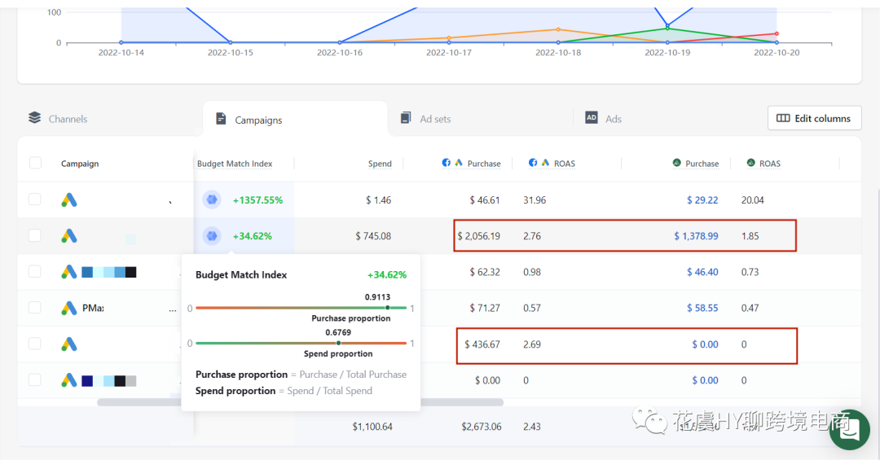Switch to the Channels tab
Screen dimensions: 880x460
58,118
